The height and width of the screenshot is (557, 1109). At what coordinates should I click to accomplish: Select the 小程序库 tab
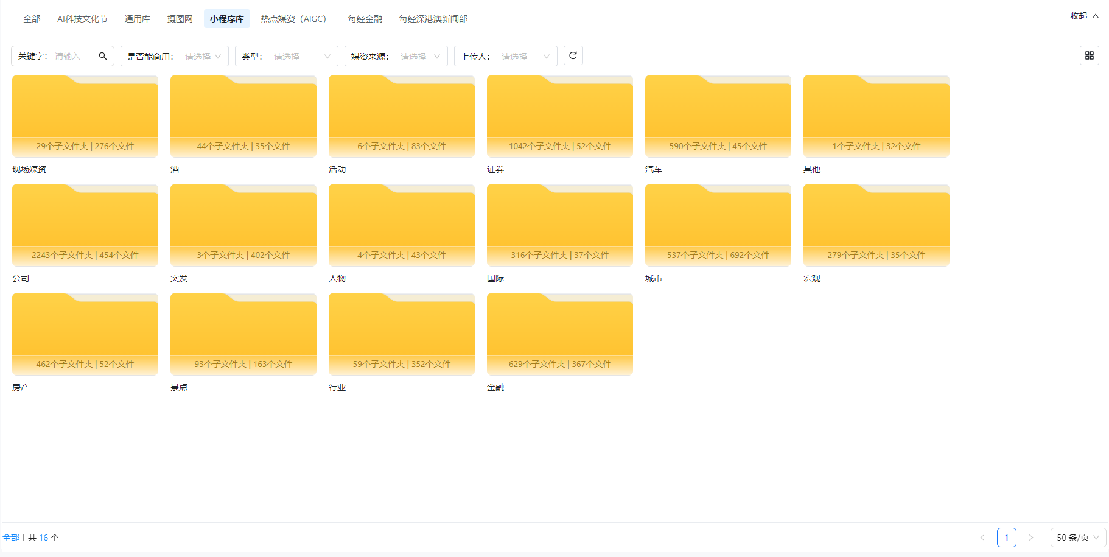[x=227, y=19]
